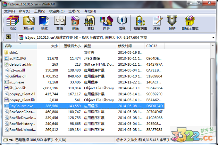Open the 向导 (Wizard) toolbar icon
This screenshot has width=218, height=145.
coord(106,21)
